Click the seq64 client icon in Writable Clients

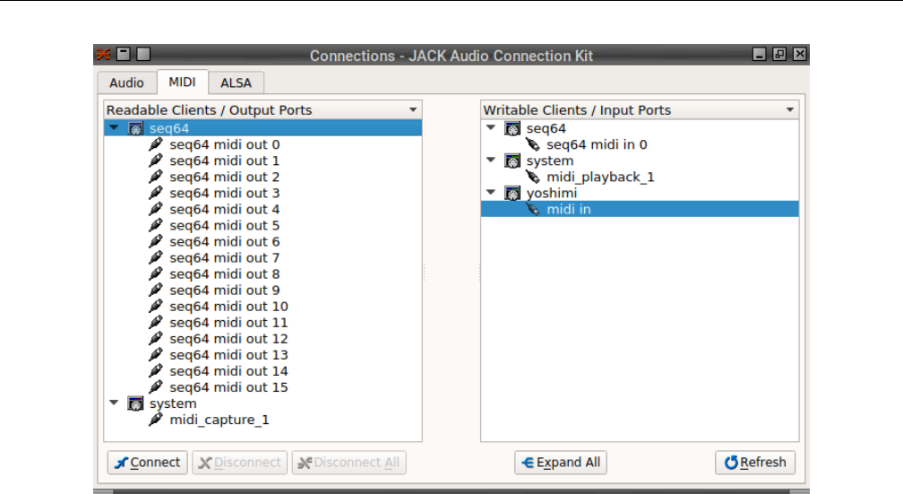coord(513,128)
